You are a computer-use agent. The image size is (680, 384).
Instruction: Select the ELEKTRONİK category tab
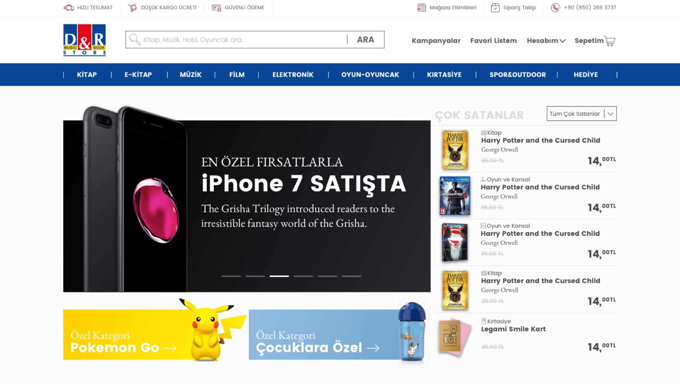pos(293,75)
